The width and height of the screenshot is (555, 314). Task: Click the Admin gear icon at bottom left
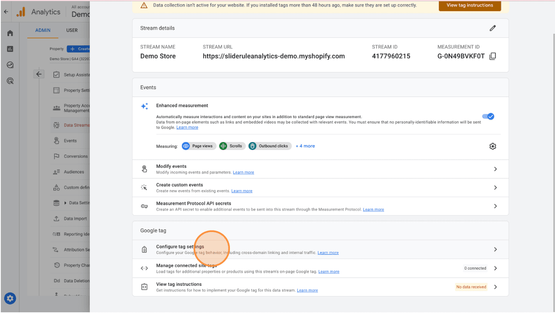10,299
